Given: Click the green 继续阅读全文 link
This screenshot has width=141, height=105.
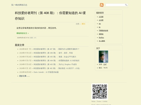Looking at the screenshot, I should [x=23, y=33].
